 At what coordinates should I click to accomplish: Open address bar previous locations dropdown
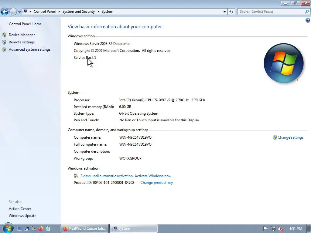pos(224,12)
